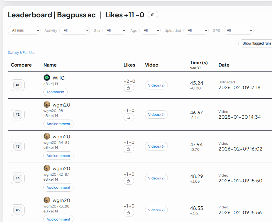Open Videos (2) for the 46.67 second run

click(156, 114)
